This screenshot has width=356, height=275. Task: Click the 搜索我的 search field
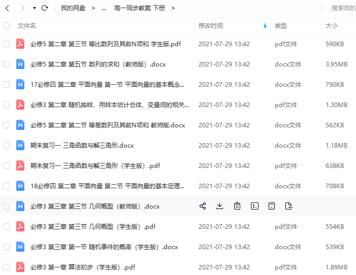tap(343, 8)
